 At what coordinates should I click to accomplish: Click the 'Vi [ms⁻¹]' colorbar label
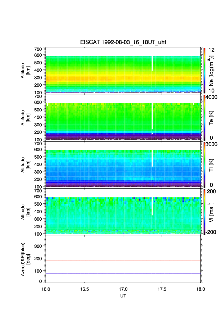(211, 212)
